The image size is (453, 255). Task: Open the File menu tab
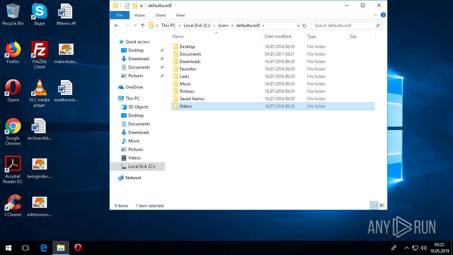120,15
